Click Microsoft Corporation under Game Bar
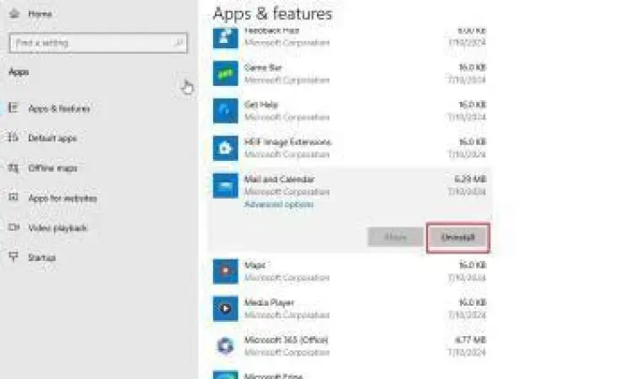The image size is (632, 379). point(287,80)
